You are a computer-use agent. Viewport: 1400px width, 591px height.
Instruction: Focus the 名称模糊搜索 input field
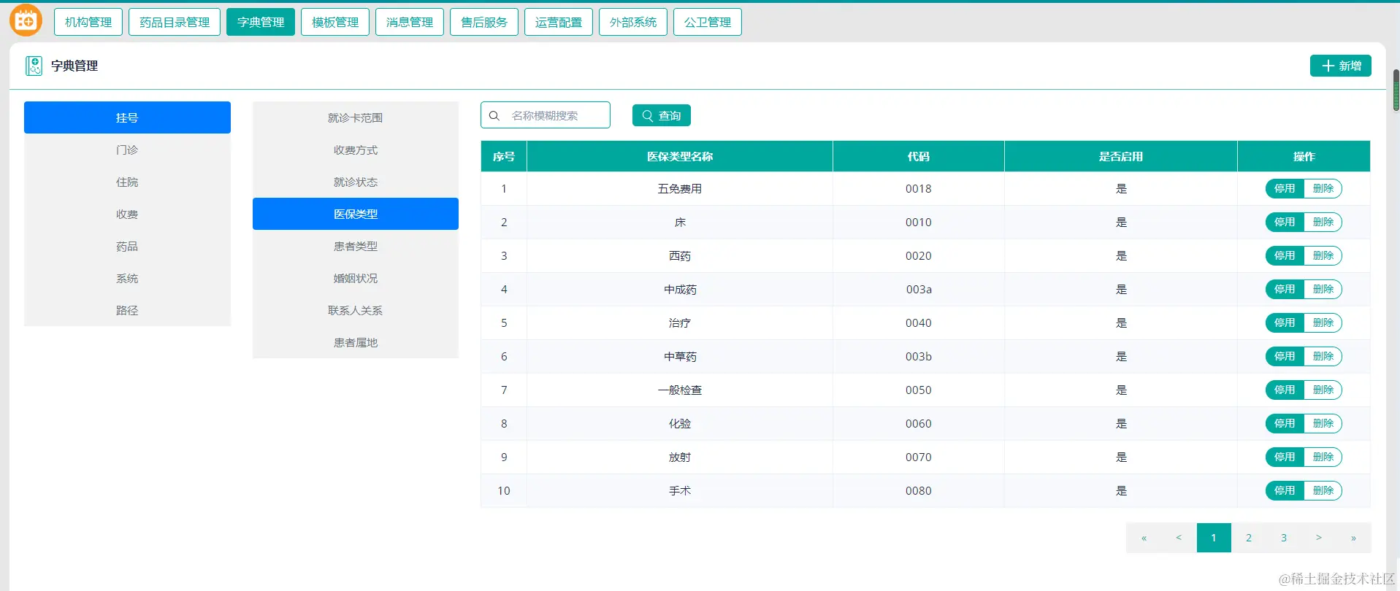tap(546, 115)
